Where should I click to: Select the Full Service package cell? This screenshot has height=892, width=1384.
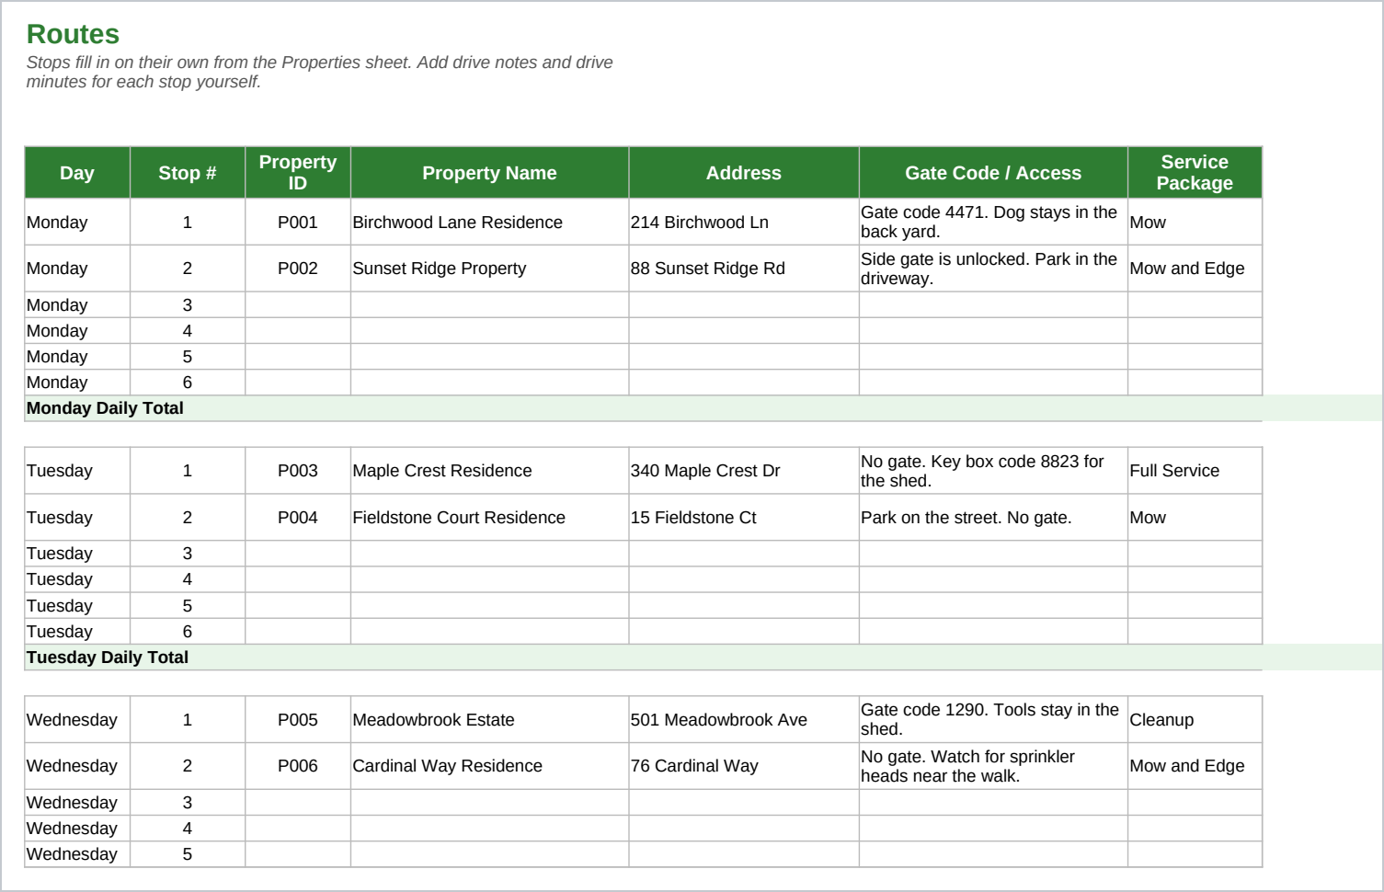click(x=1195, y=471)
